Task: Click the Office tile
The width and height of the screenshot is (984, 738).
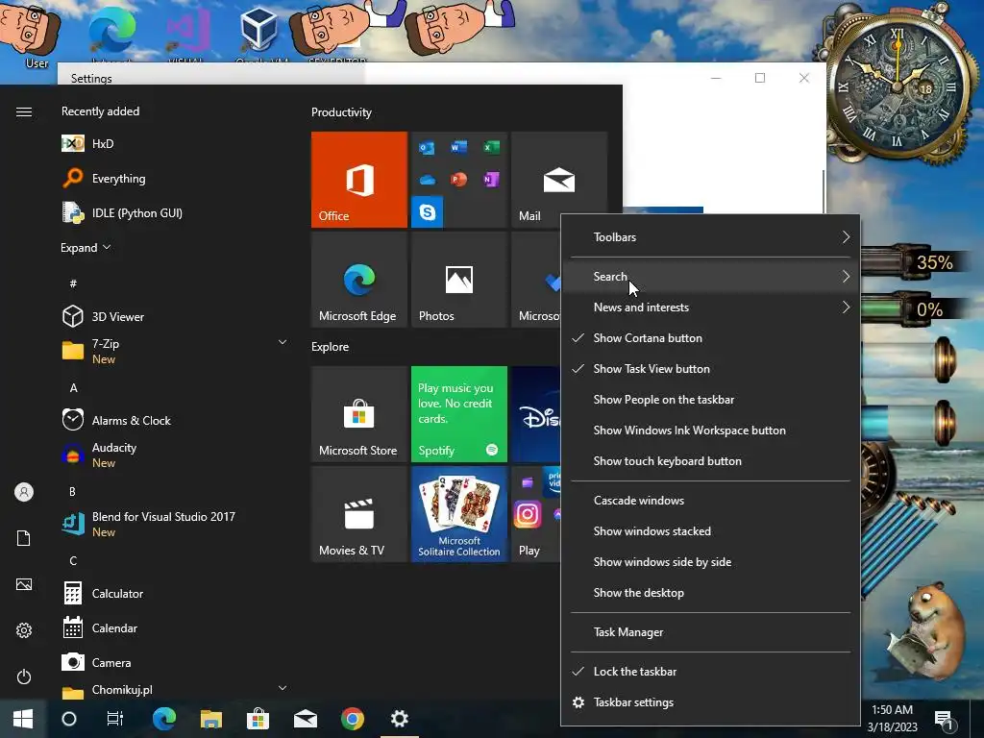Action: point(359,180)
